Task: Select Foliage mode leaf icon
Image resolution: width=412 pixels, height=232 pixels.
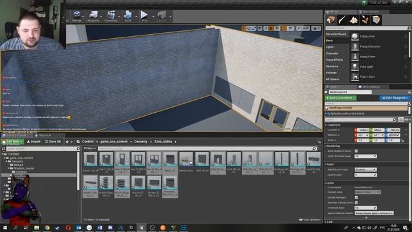Action: pos(365,20)
